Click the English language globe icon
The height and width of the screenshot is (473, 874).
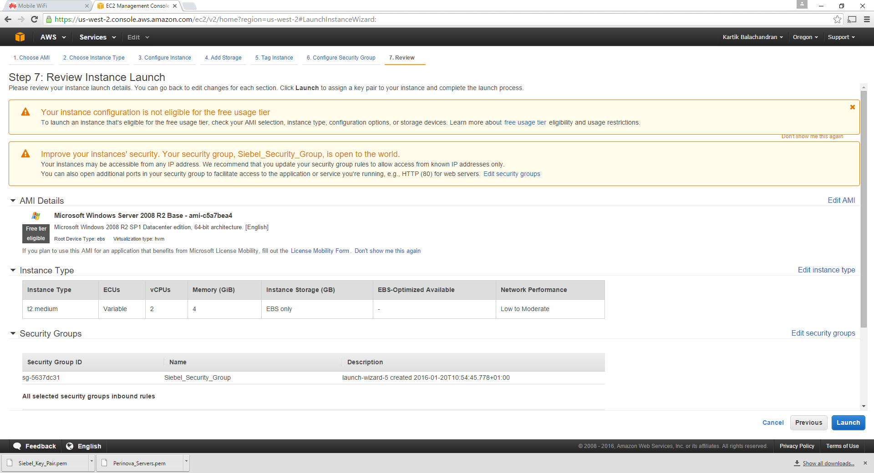click(70, 446)
